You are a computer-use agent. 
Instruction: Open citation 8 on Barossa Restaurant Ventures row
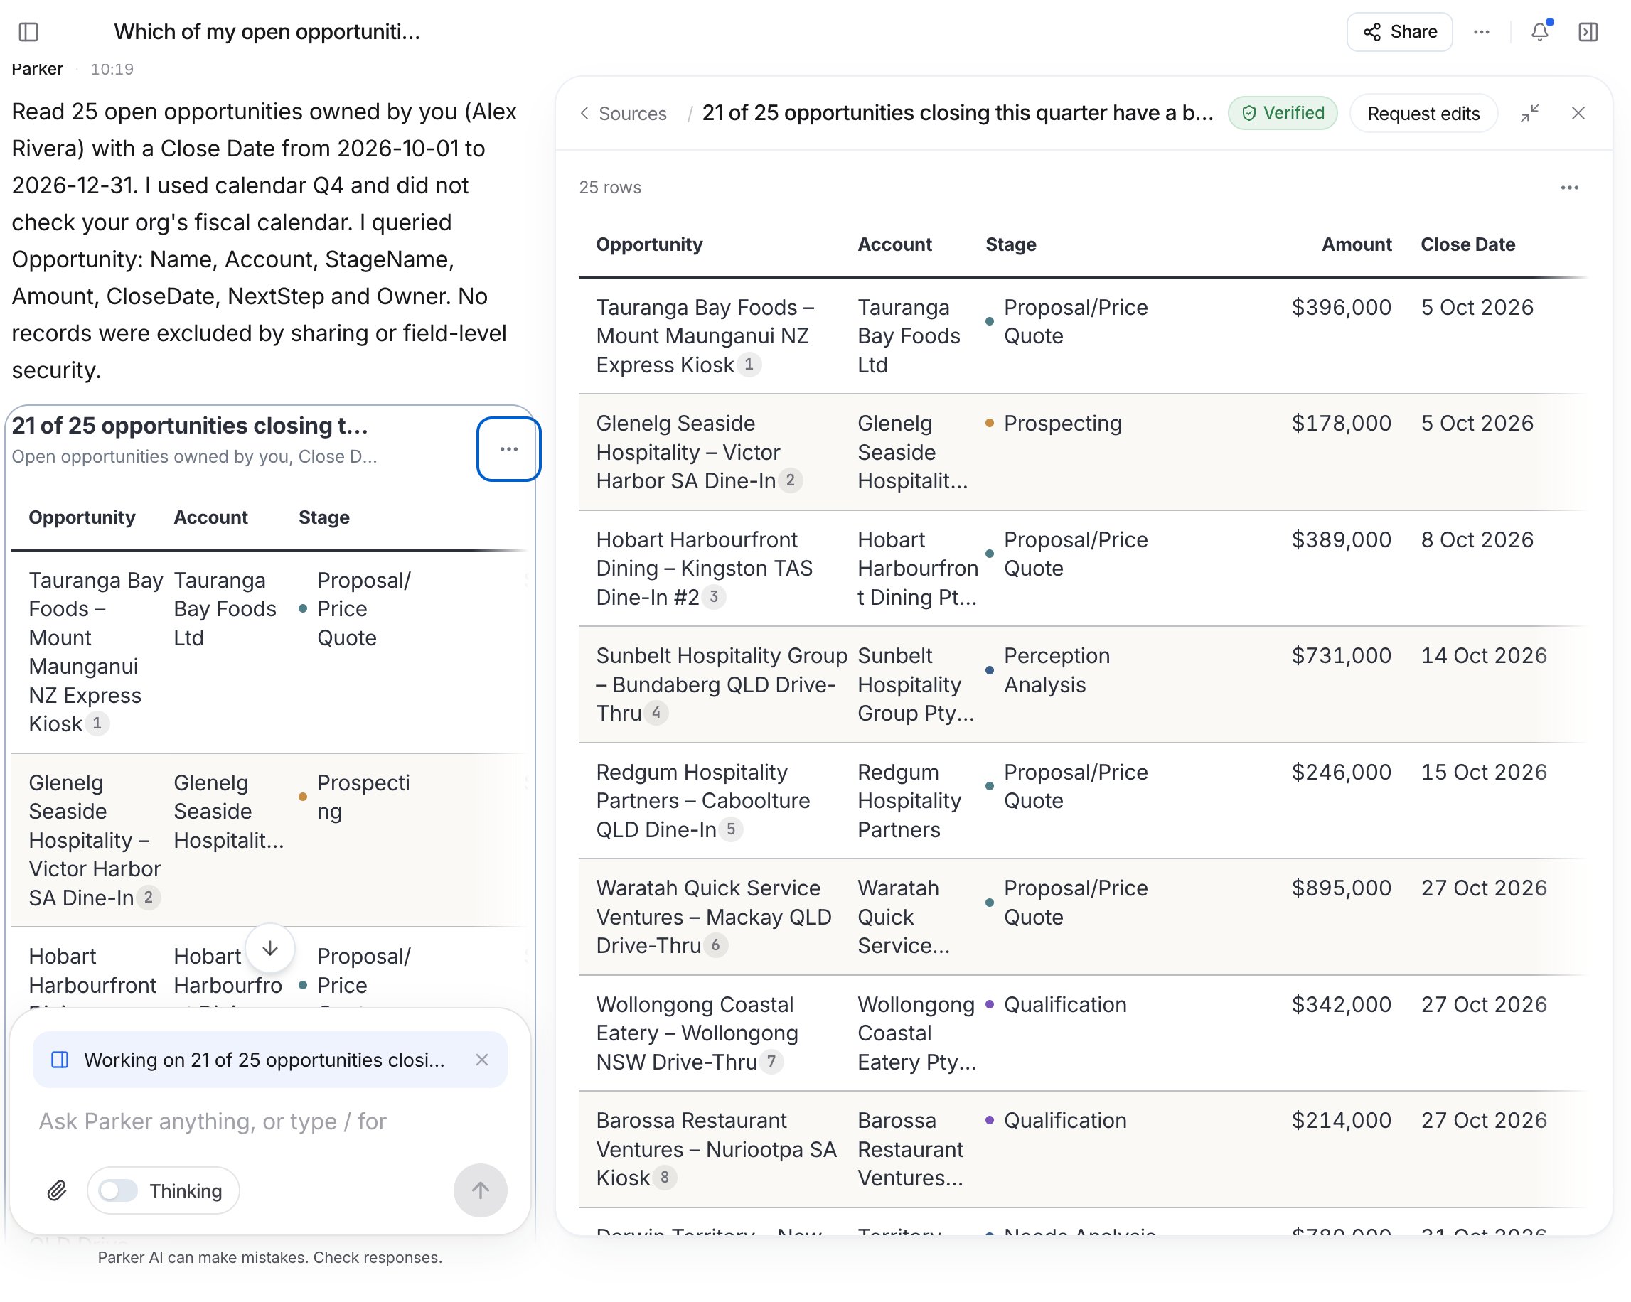[x=664, y=1178]
